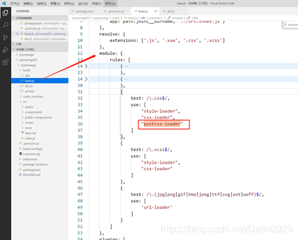Screen dimensions: 298x240
Task: Expand the assets folder
Action: (x=22, y=107)
